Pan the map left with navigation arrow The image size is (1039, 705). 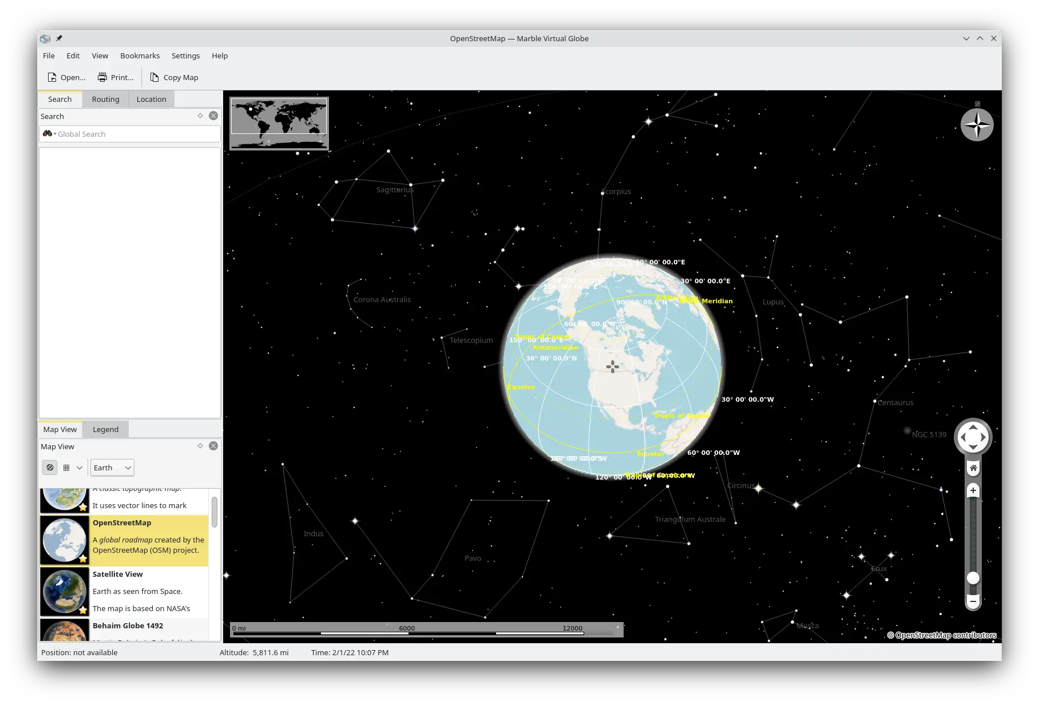(963, 437)
